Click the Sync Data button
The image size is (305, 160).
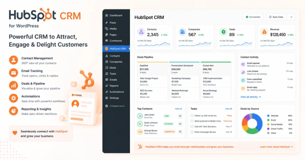[x=276, y=17]
